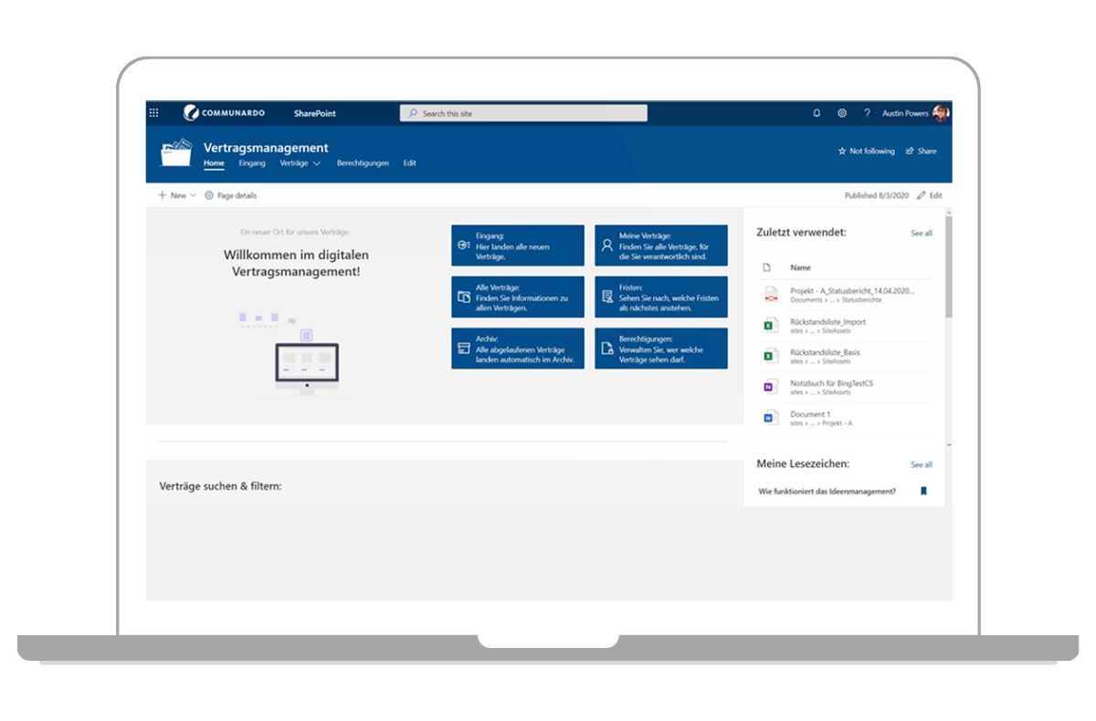Open the Eingang navigation item
Viewport: 1096px width, 721px height.
(x=252, y=163)
